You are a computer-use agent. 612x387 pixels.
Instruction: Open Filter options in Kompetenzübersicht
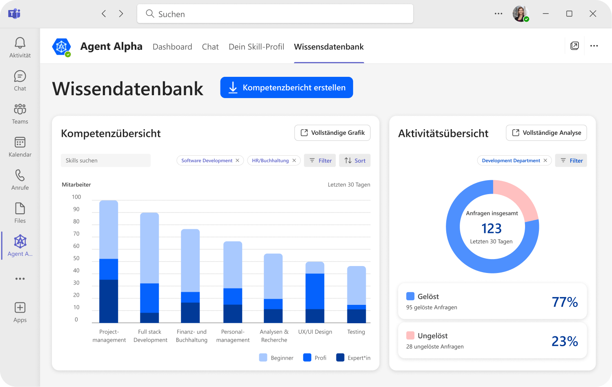pyautogui.click(x=320, y=161)
